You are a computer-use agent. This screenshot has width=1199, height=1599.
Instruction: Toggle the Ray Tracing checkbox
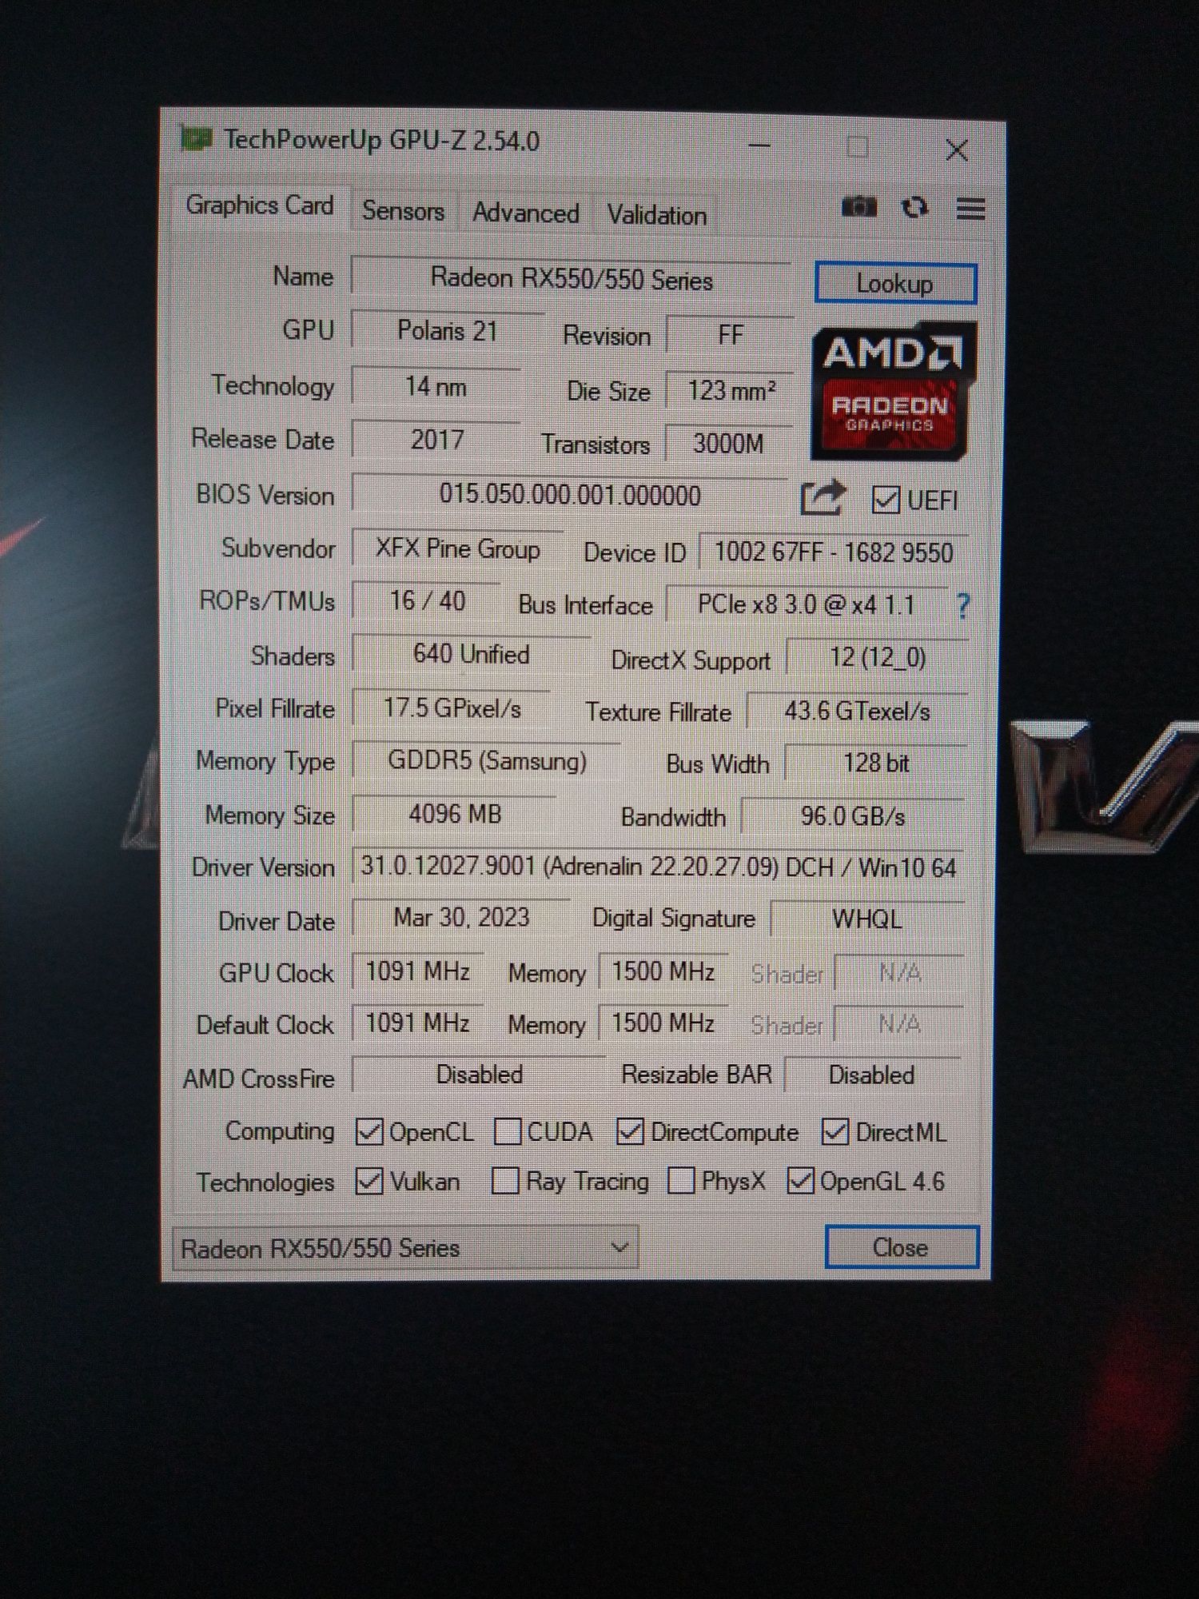(x=505, y=1181)
